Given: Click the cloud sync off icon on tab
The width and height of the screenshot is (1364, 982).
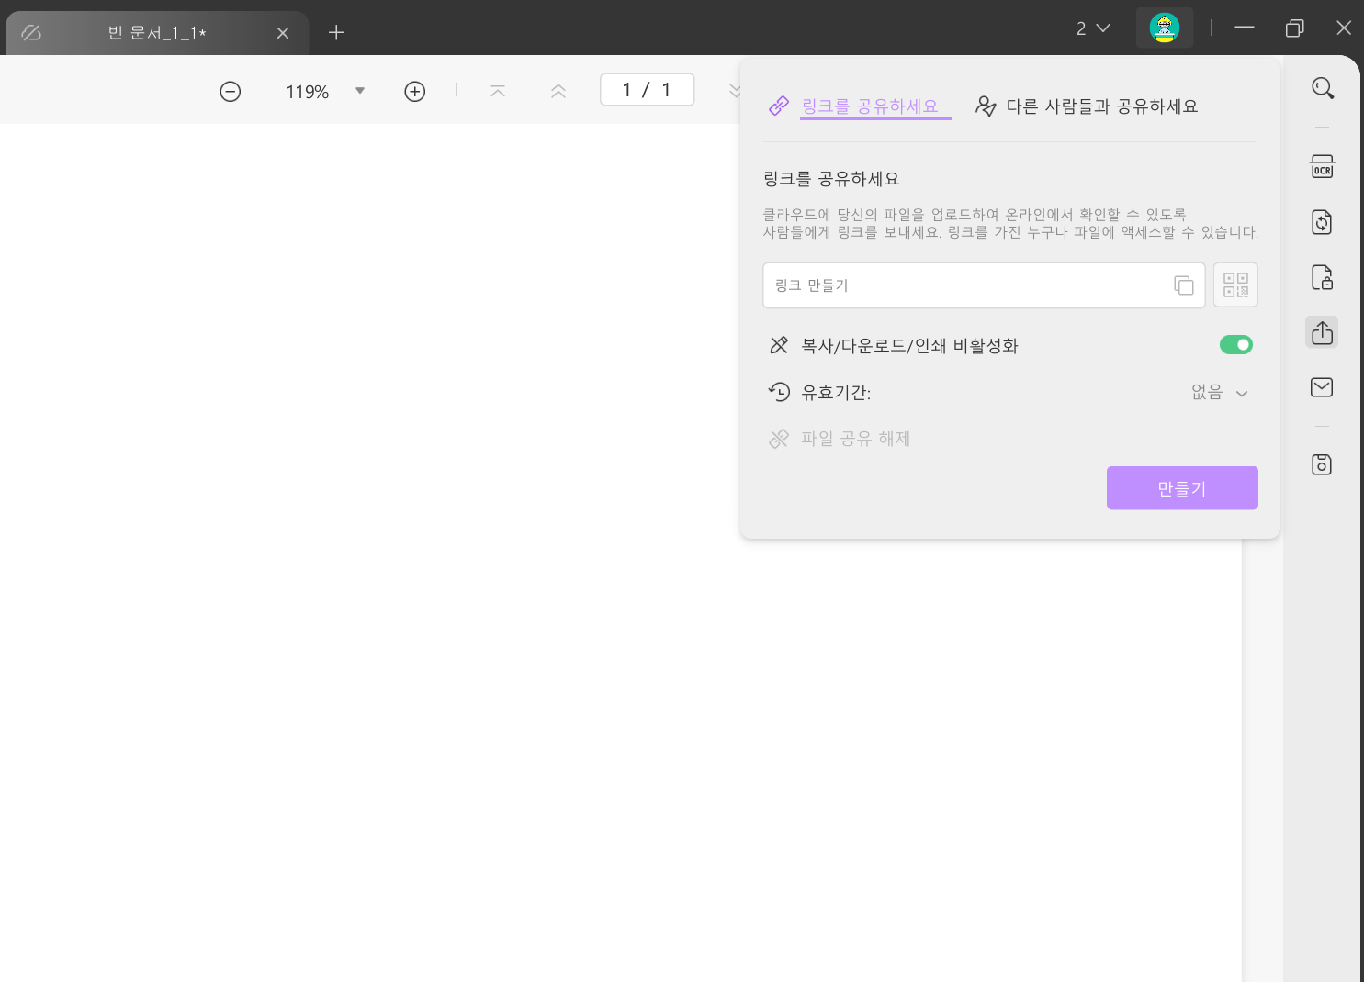Looking at the screenshot, I should tap(31, 33).
